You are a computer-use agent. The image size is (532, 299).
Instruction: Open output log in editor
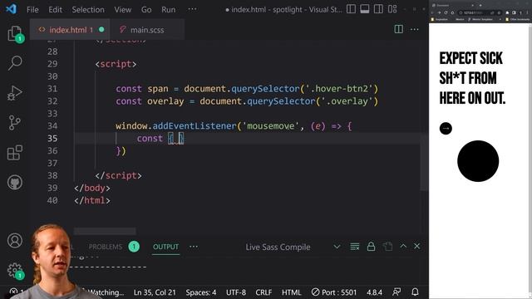pos(387,247)
